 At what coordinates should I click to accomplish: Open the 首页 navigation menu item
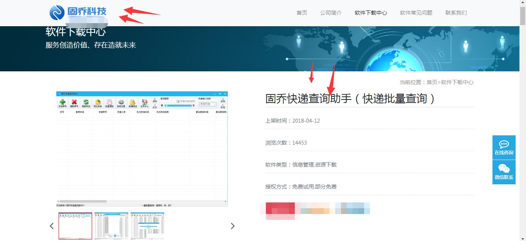coord(302,13)
